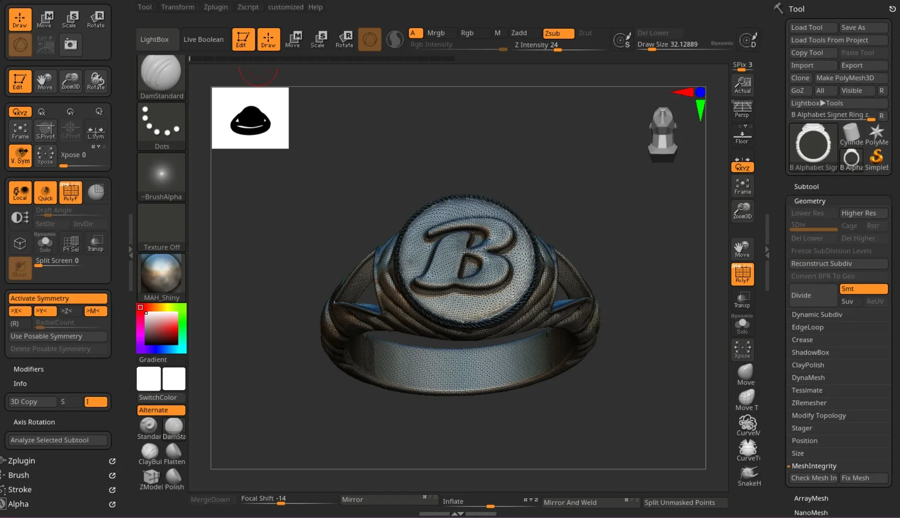Select the Rotate tool in top shelf
The width and height of the screenshot is (900, 518).
tap(344, 39)
